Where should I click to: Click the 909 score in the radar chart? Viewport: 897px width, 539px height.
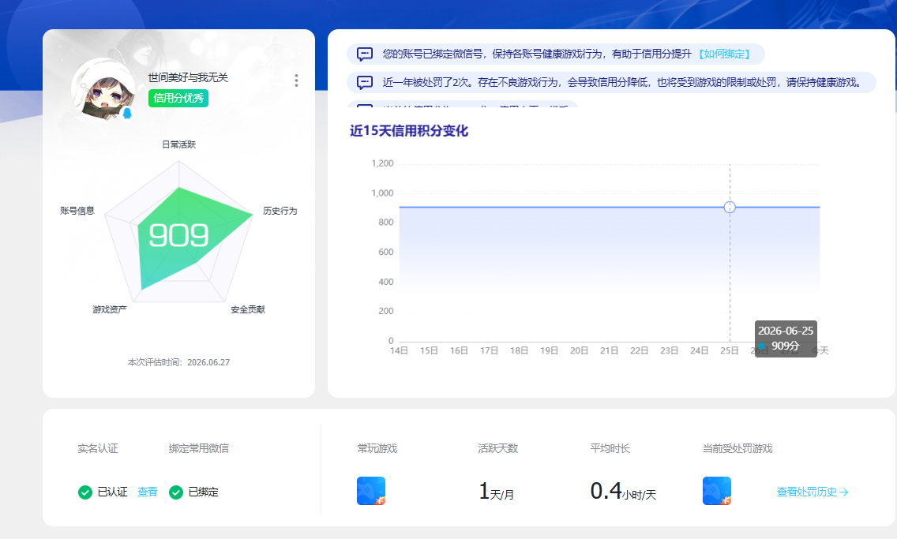click(x=179, y=235)
